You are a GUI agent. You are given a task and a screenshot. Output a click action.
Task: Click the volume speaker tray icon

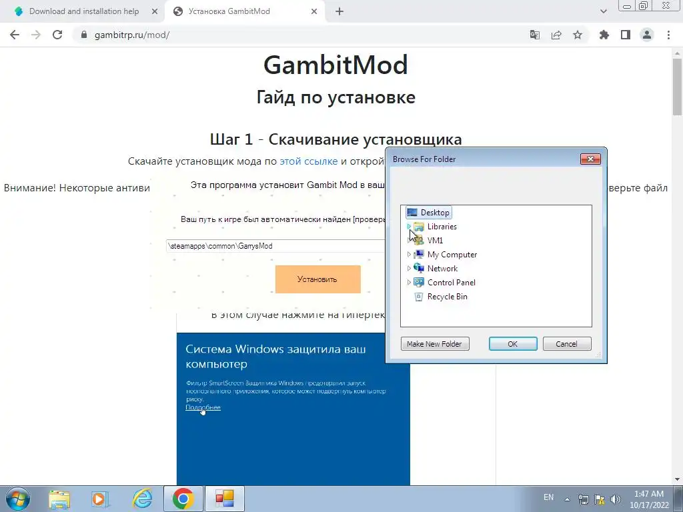(x=616, y=499)
